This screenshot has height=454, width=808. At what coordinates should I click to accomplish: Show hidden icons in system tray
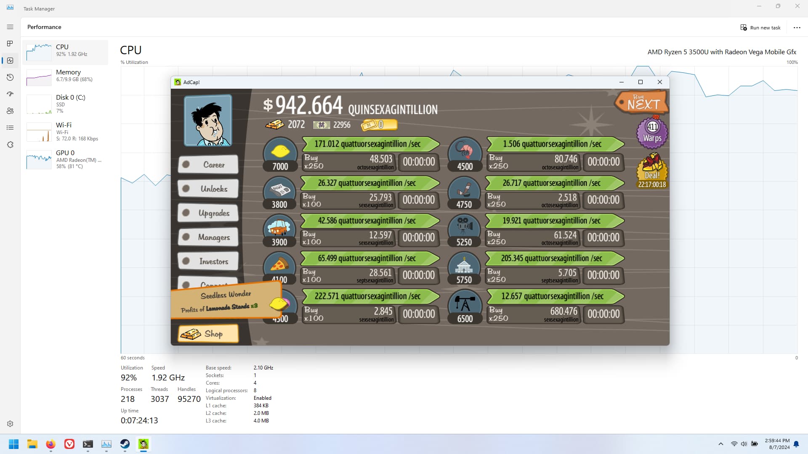click(721, 444)
